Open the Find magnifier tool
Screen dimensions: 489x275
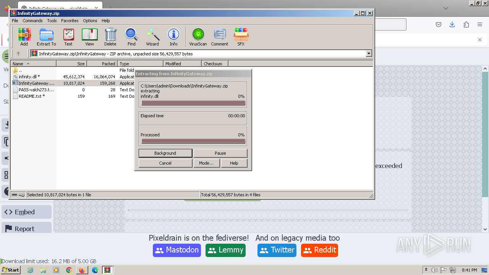[131, 37]
